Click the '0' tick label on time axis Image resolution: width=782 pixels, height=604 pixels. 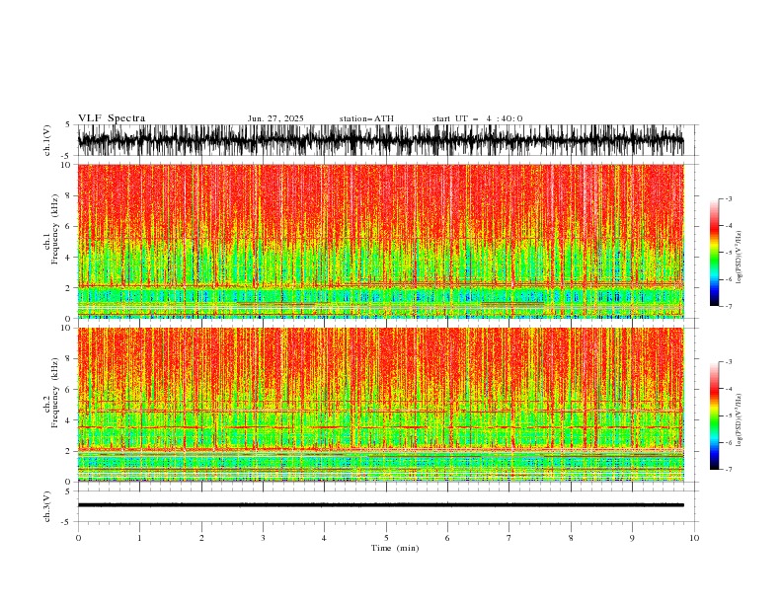(x=78, y=538)
